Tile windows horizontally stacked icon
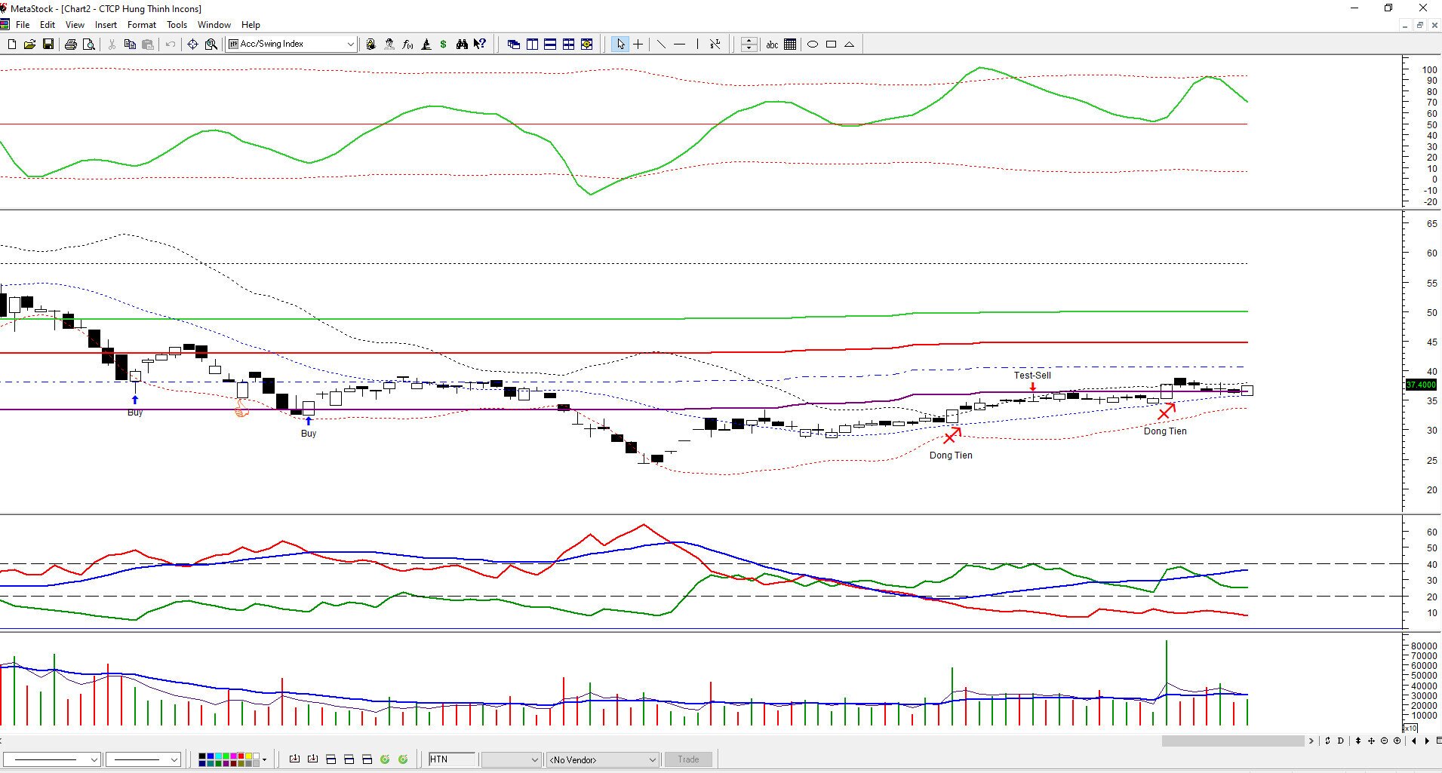 [x=550, y=44]
